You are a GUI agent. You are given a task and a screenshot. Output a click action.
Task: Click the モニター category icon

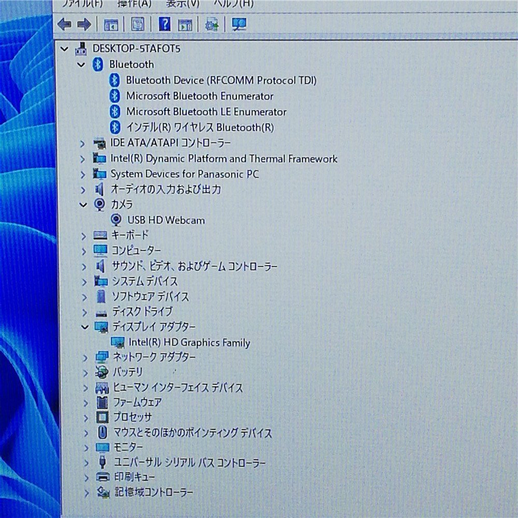(x=103, y=448)
